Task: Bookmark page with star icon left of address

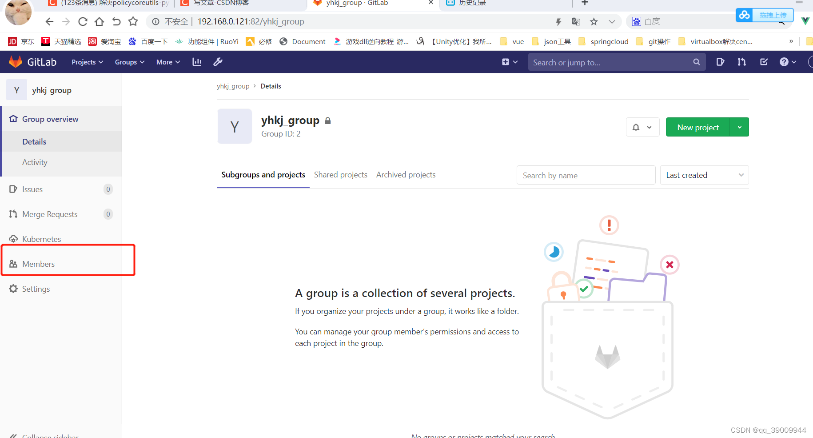Action: tap(133, 21)
